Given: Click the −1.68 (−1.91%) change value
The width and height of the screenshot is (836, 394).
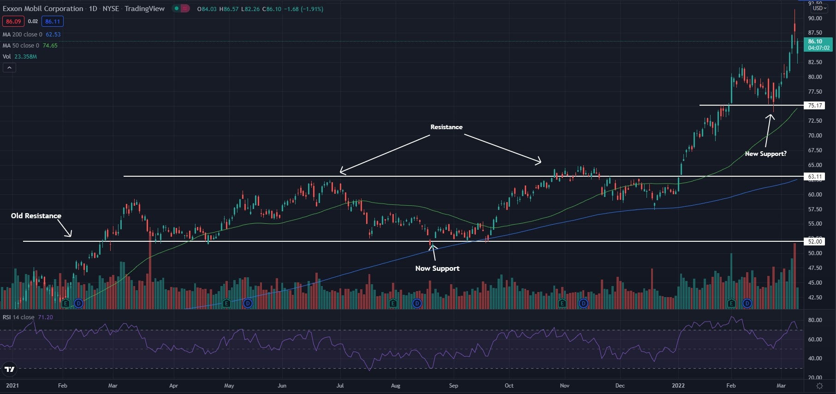Looking at the screenshot, I should click(x=303, y=9).
